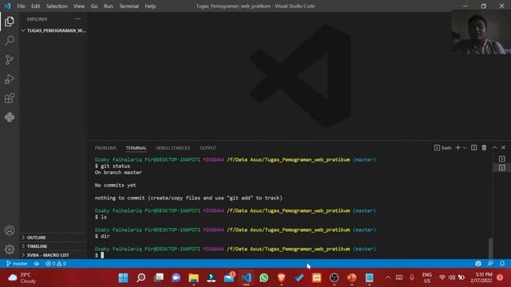
Task: Close the terminal panel
Action: 503,147
